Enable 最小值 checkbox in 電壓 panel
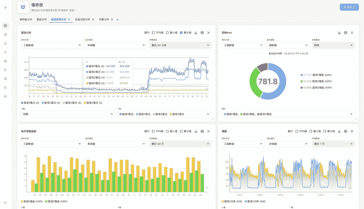 coord(311,131)
